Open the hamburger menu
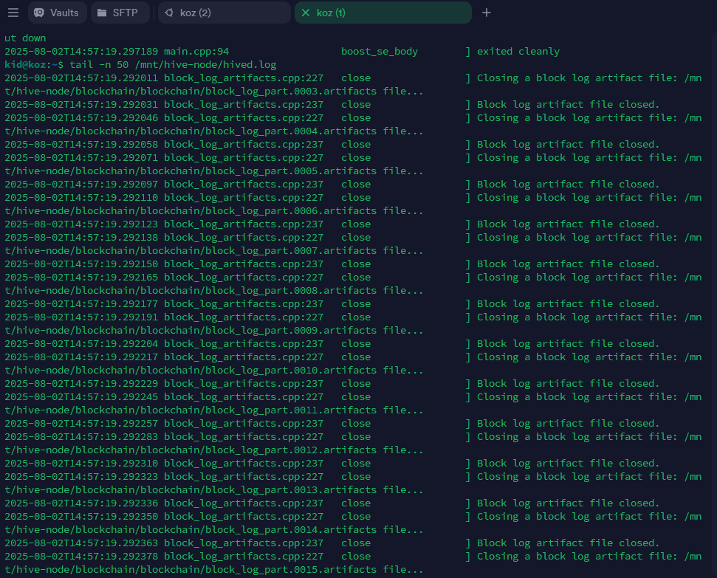 13,13
